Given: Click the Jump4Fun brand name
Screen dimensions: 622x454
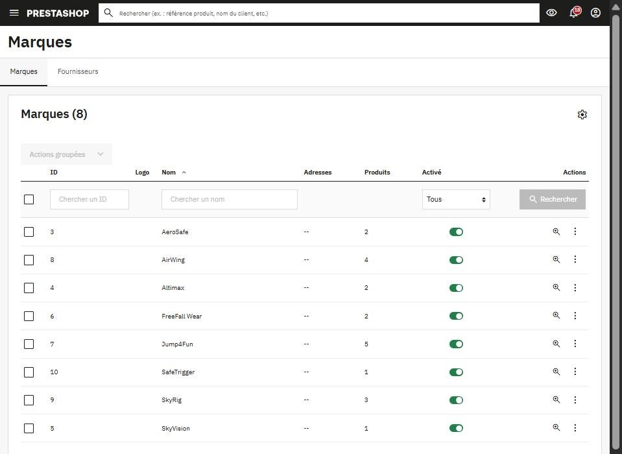Looking at the screenshot, I should coord(177,344).
